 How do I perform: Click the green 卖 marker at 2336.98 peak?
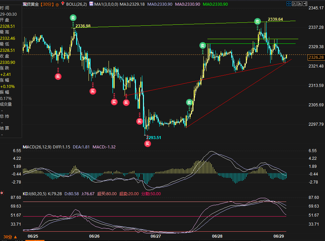pyautogui.click(x=73, y=17)
